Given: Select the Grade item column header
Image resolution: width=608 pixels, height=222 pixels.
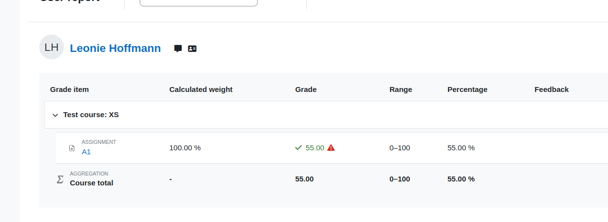Looking at the screenshot, I should click(x=69, y=89).
